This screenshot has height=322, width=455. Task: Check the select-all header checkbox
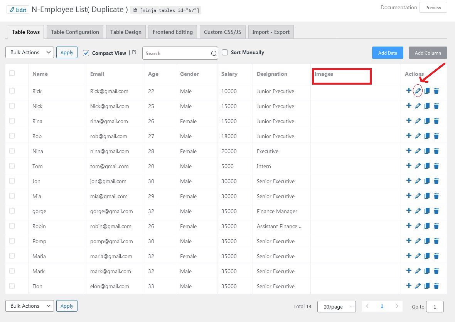click(x=12, y=73)
